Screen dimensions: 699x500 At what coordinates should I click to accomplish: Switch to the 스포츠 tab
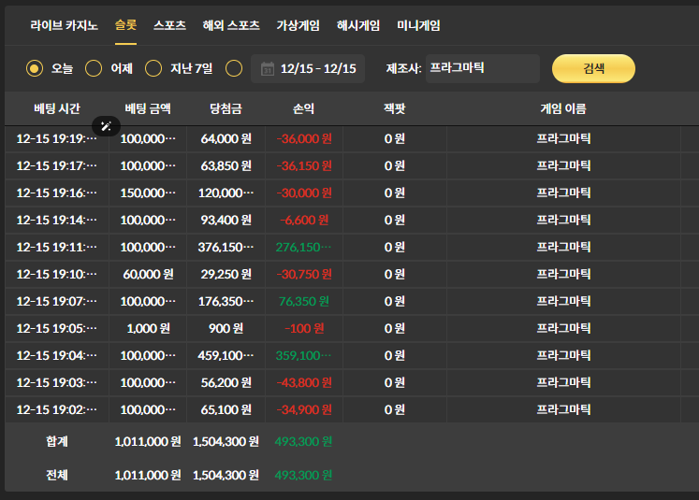pos(169,25)
